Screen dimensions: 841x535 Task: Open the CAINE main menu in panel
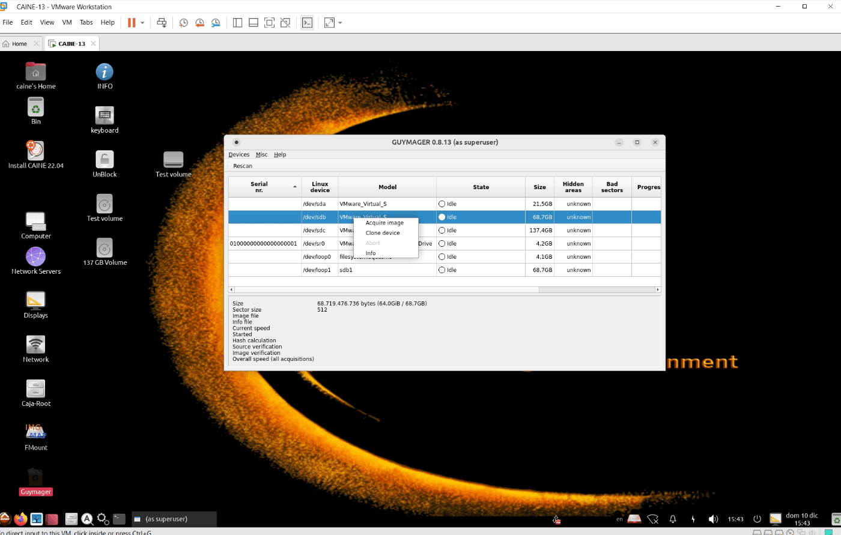pyautogui.click(x=5, y=519)
